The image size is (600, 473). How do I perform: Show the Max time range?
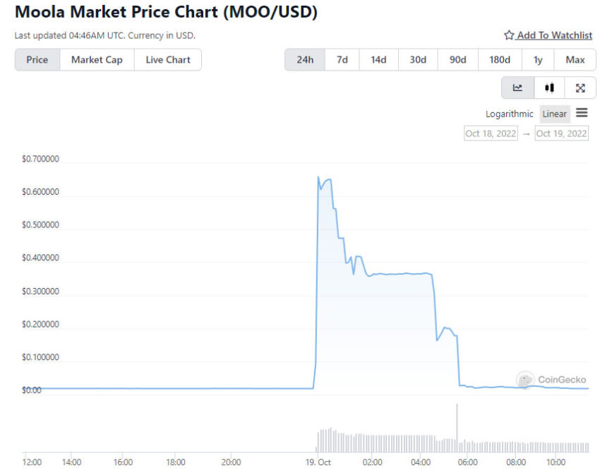pos(575,60)
